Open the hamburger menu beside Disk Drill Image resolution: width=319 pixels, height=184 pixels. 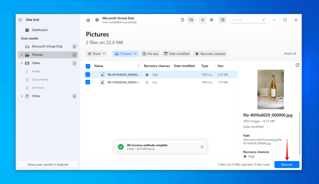click(x=20, y=20)
